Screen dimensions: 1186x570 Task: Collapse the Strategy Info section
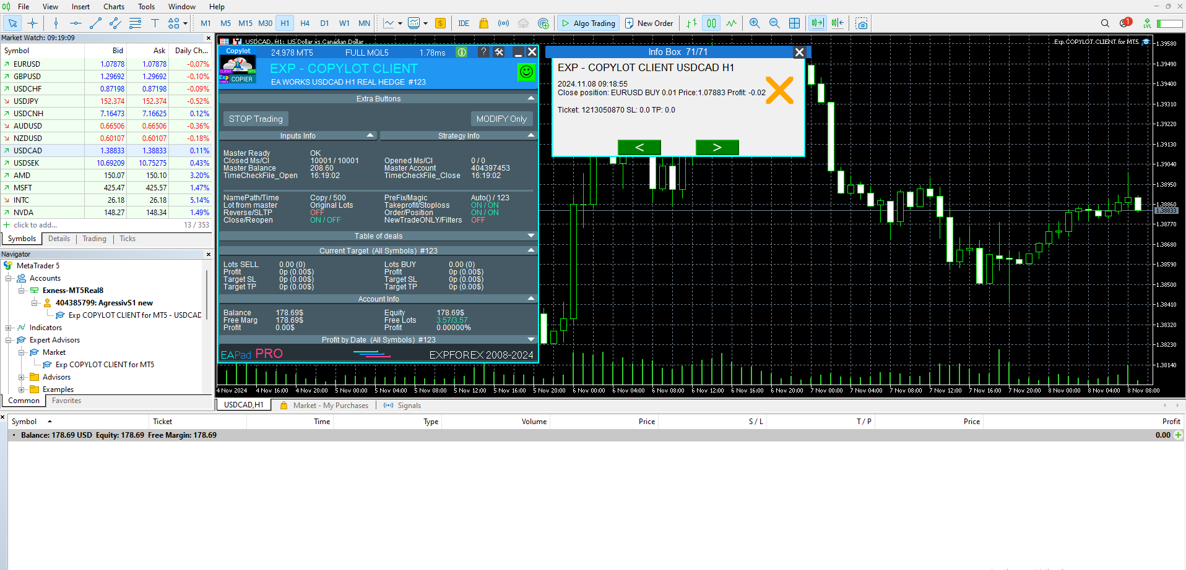tap(531, 135)
